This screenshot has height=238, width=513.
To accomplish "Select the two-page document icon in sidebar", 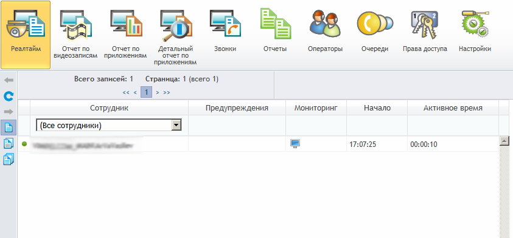I will 9,143.
